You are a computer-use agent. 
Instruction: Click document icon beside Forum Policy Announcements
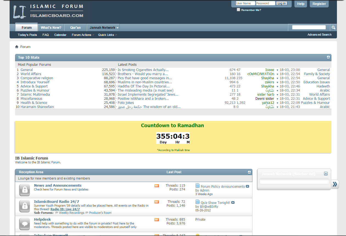(198, 186)
